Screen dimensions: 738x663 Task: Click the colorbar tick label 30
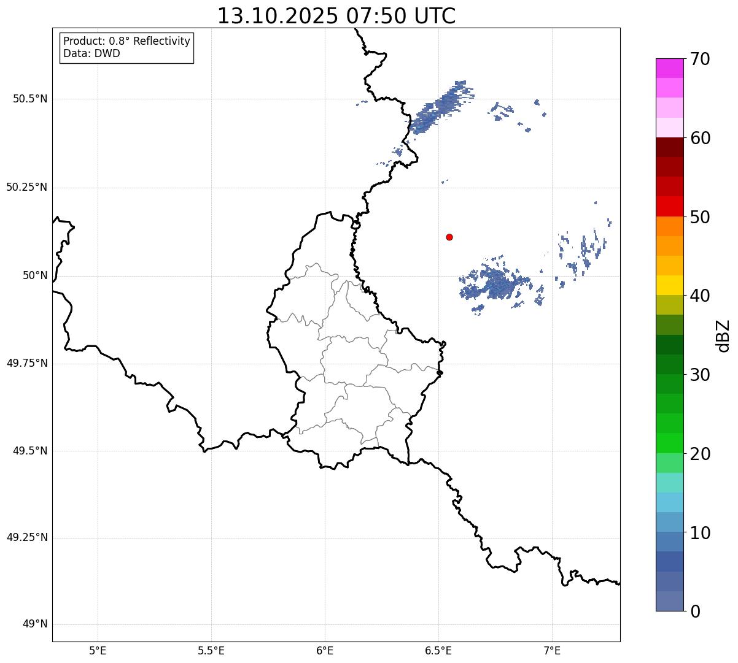700,375
